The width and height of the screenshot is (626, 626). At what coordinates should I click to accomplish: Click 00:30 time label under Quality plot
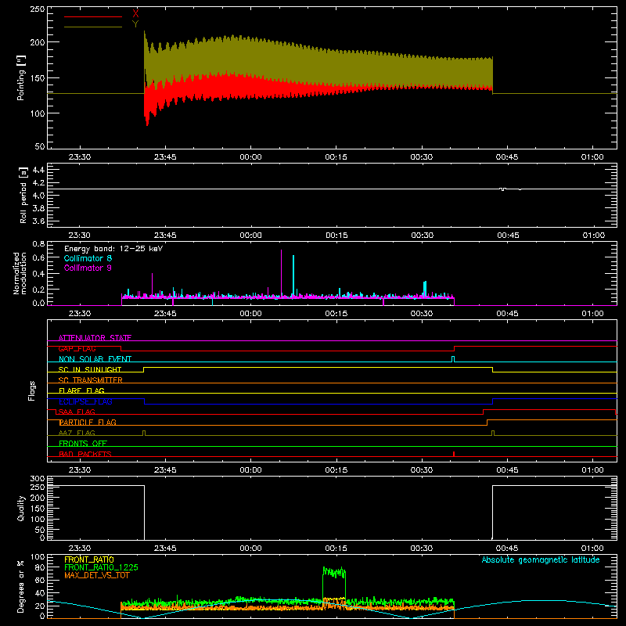(x=422, y=549)
